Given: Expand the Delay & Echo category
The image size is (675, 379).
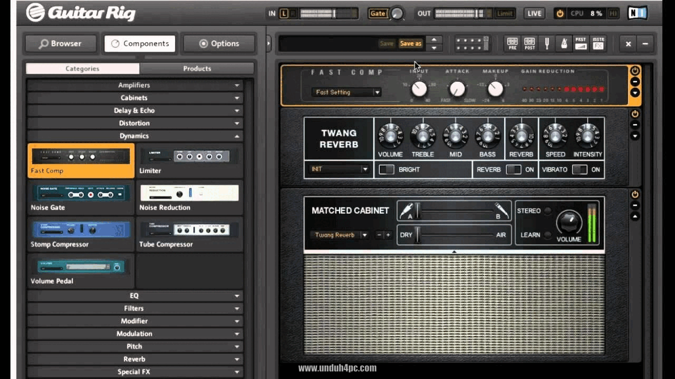Looking at the screenshot, I should tap(135, 111).
